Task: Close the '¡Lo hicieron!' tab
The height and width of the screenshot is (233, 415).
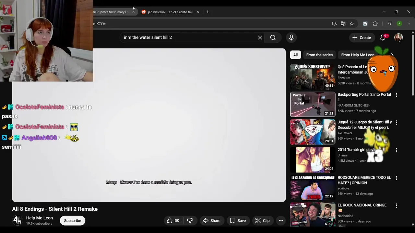Action: (x=198, y=12)
